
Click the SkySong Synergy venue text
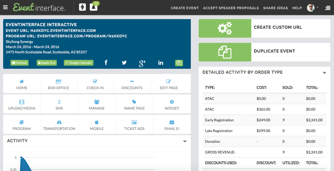(x=19, y=42)
